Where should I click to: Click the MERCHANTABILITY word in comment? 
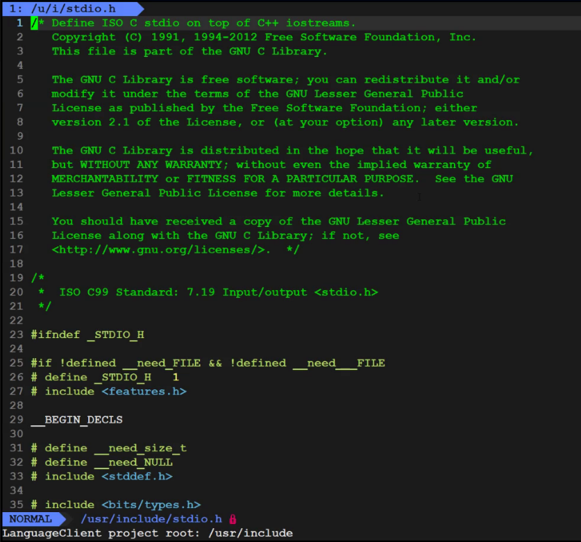point(105,178)
